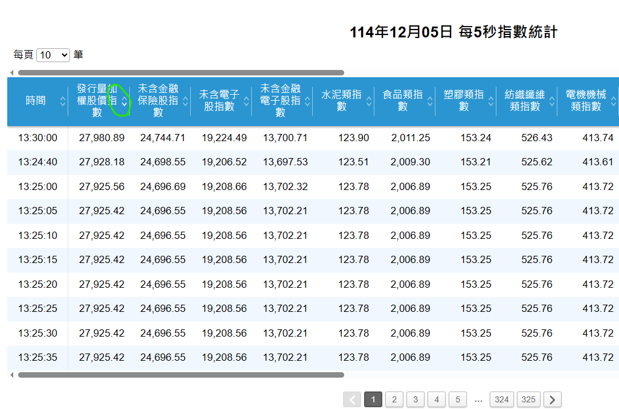This screenshot has width=619, height=409.
Task: Click the next-page arrow icon
Action: [551, 399]
